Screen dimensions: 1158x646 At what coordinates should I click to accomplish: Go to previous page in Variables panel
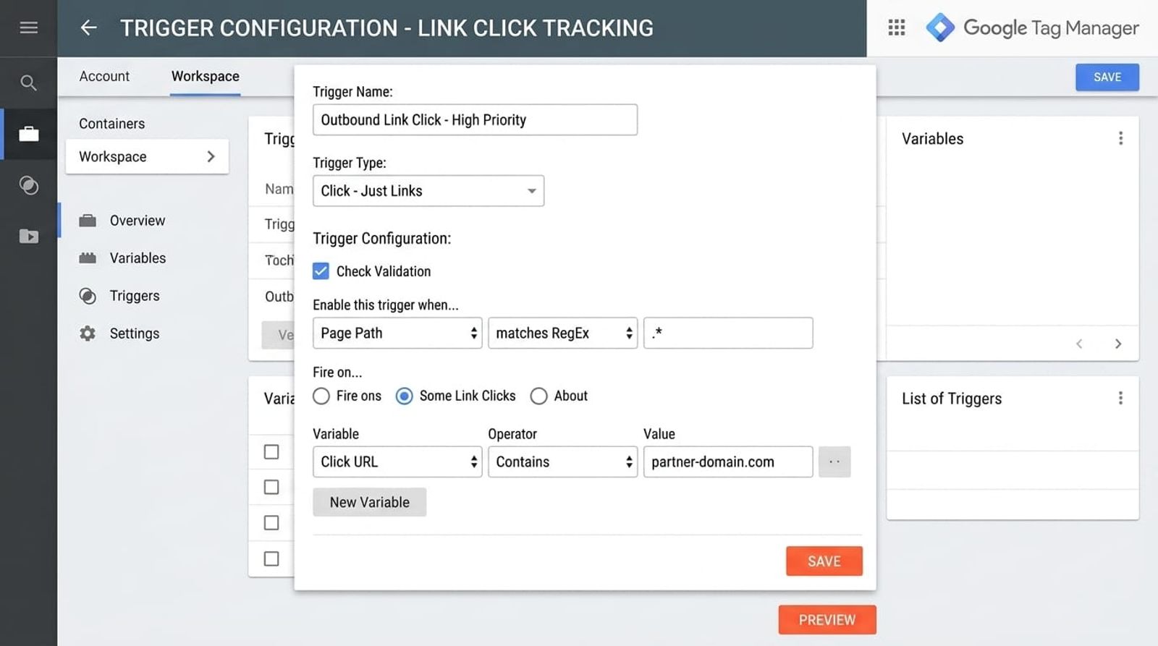(1079, 344)
